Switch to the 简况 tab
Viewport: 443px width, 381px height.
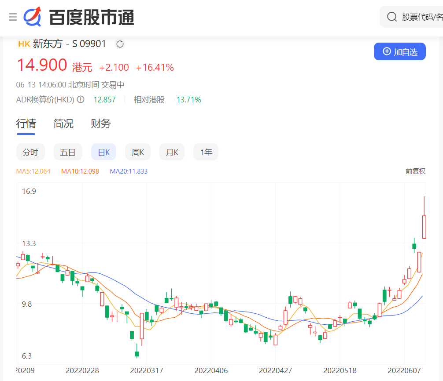[x=63, y=124]
